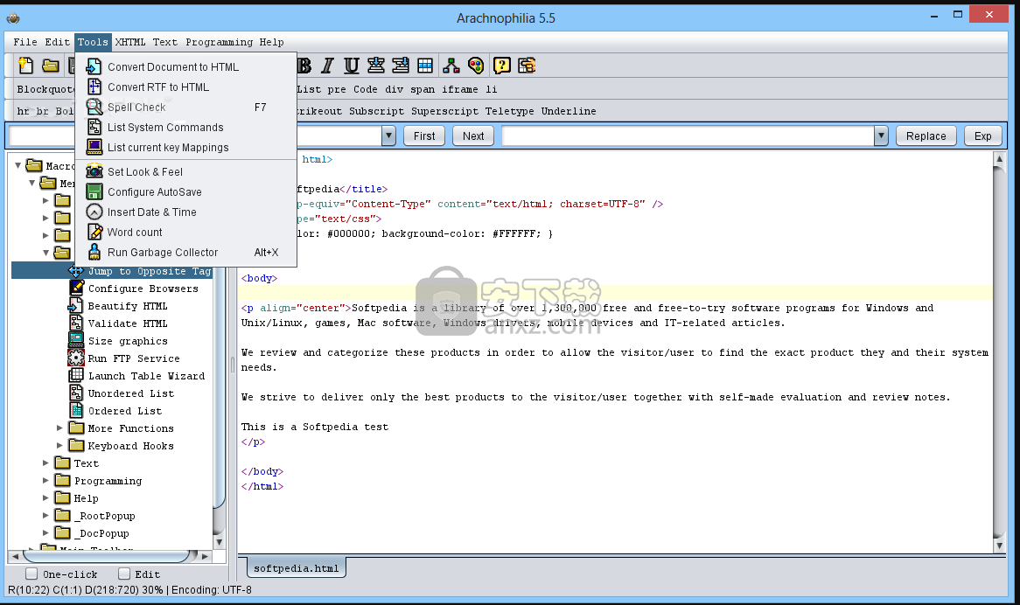The width and height of the screenshot is (1020, 605).
Task: Click the table grid toolbar icon
Action: (x=425, y=66)
